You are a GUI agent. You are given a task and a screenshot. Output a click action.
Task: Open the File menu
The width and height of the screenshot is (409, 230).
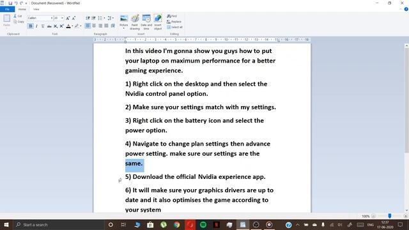[7, 9]
